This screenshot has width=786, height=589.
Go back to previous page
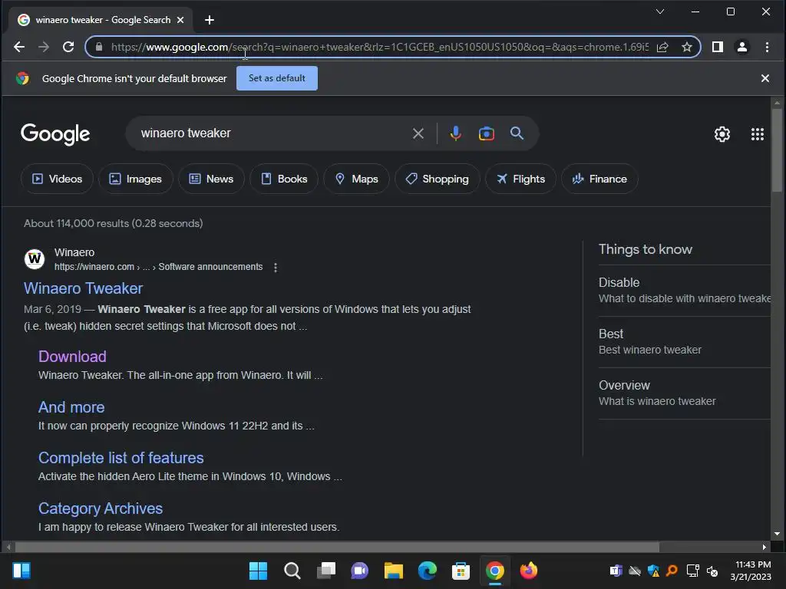click(19, 47)
